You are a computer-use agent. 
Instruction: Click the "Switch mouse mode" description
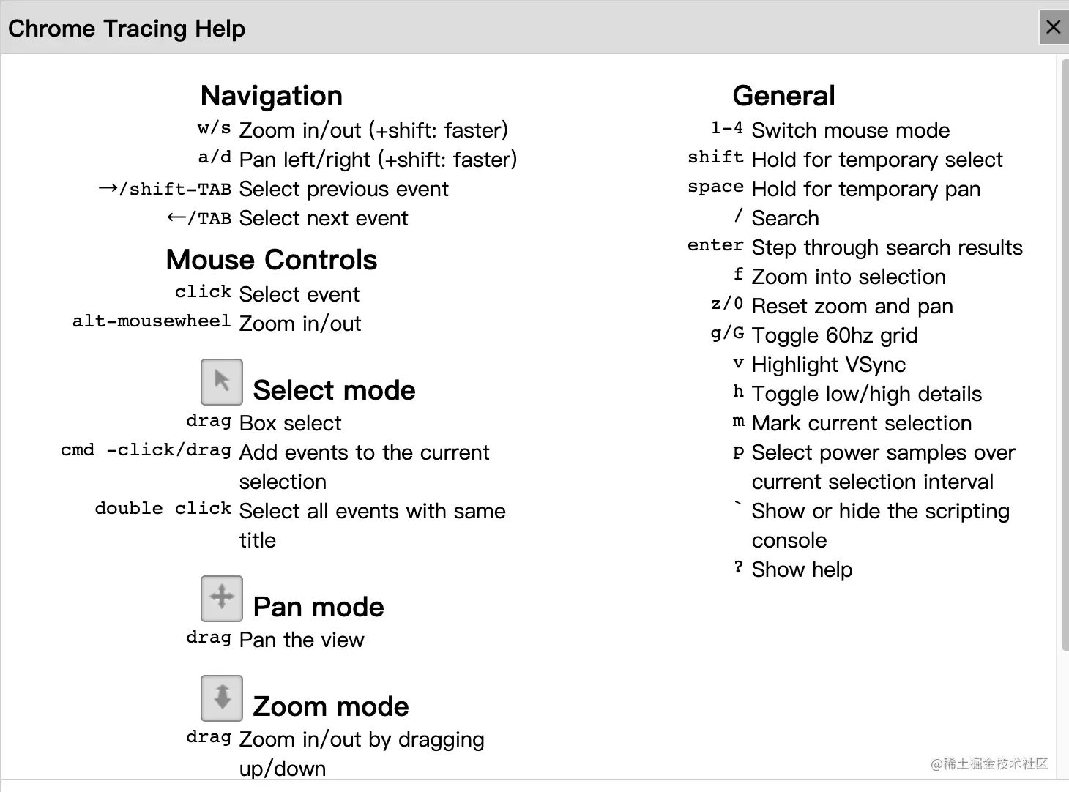(850, 130)
